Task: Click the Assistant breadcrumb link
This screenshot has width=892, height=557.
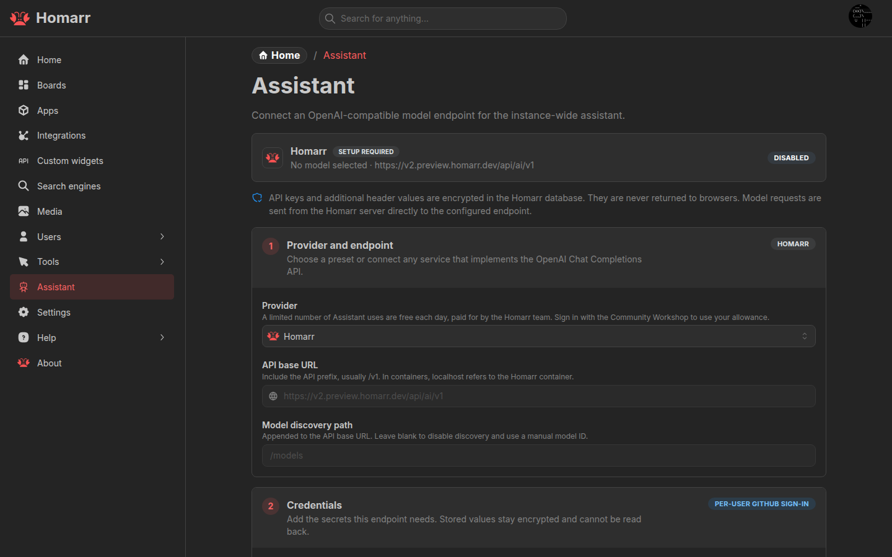Action: 344,56
